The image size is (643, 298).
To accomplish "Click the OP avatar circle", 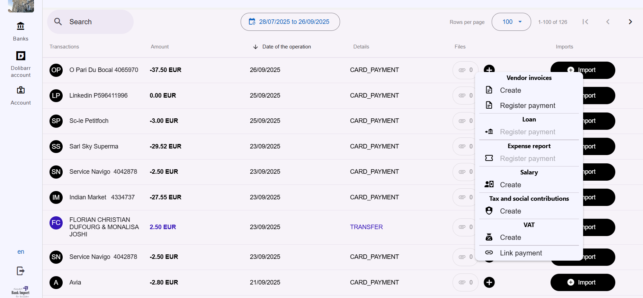I will tap(56, 70).
